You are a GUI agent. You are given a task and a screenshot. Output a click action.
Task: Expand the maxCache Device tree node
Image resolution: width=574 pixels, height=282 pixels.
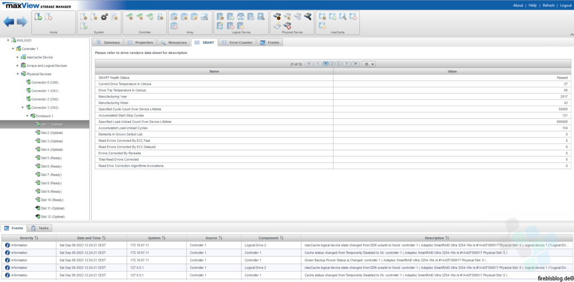point(18,57)
